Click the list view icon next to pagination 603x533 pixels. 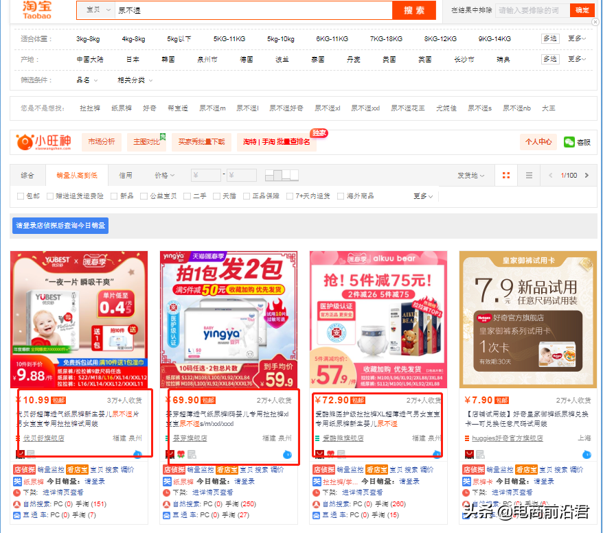pos(528,175)
